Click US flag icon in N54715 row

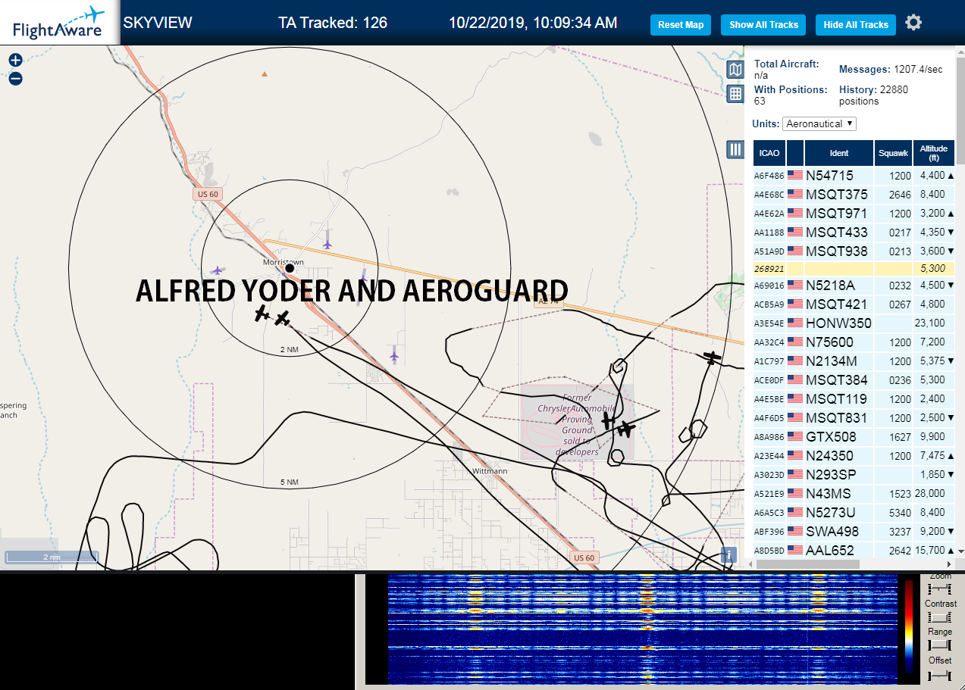pos(795,175)
